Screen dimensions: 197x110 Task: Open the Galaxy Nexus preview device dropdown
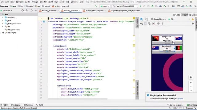coord(159,19)
